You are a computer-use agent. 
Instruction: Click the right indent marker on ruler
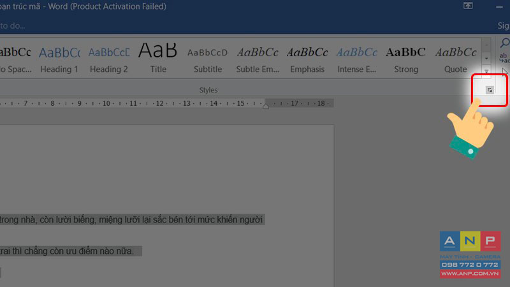(266, 107)
